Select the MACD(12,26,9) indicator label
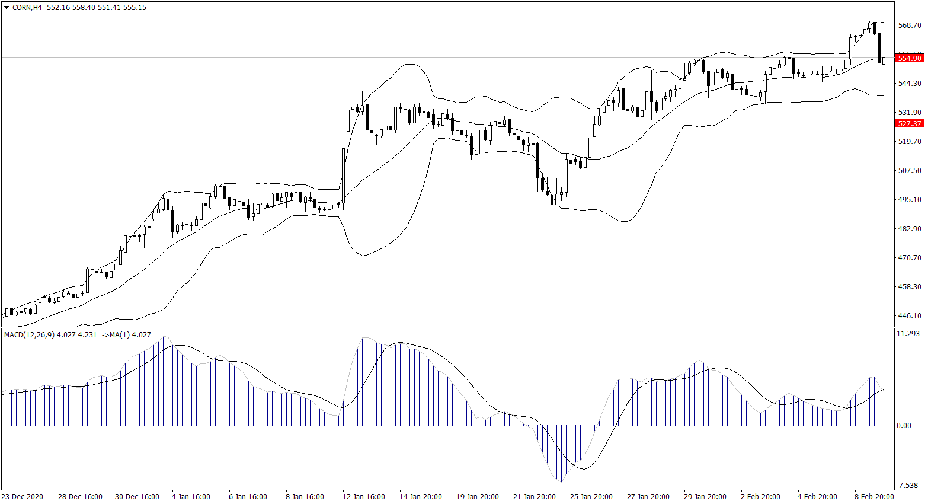Viewport: 928px width, 504px height. point(29,335)
